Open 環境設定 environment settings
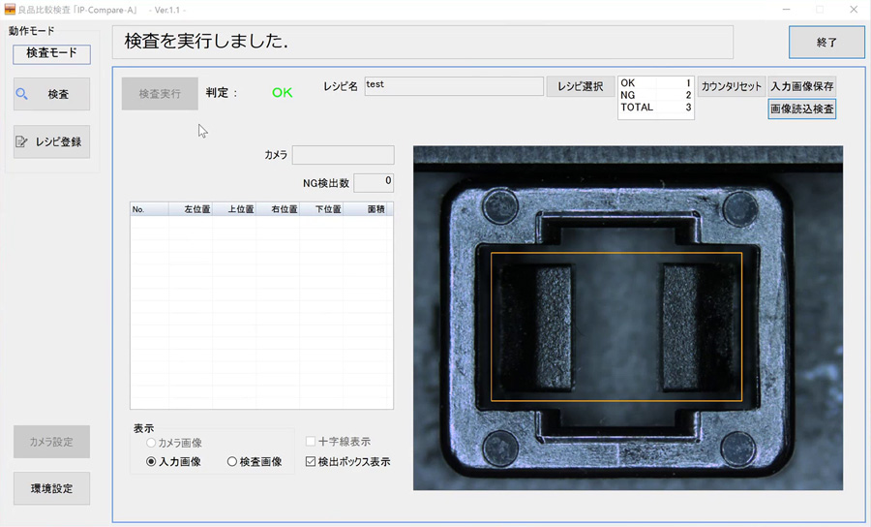Viewport: 871px width, 527px height. tap(51, 489)
